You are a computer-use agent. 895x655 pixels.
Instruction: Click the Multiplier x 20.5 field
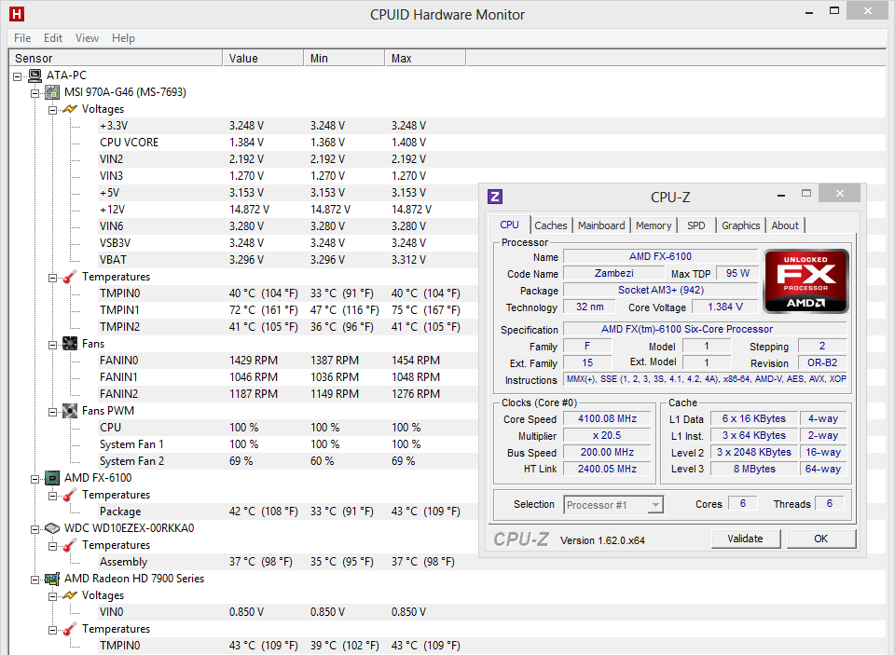tap(607, 435)
